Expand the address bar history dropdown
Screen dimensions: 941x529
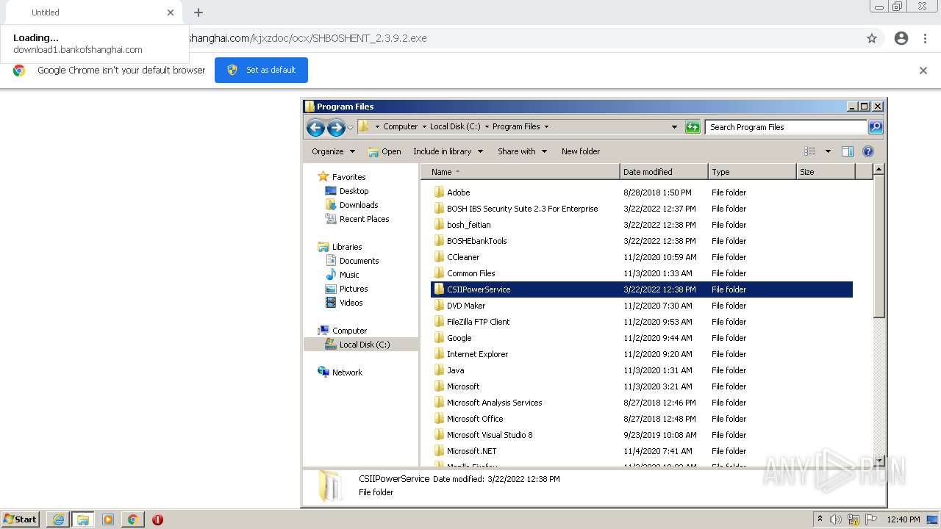(x=674, y=127)
